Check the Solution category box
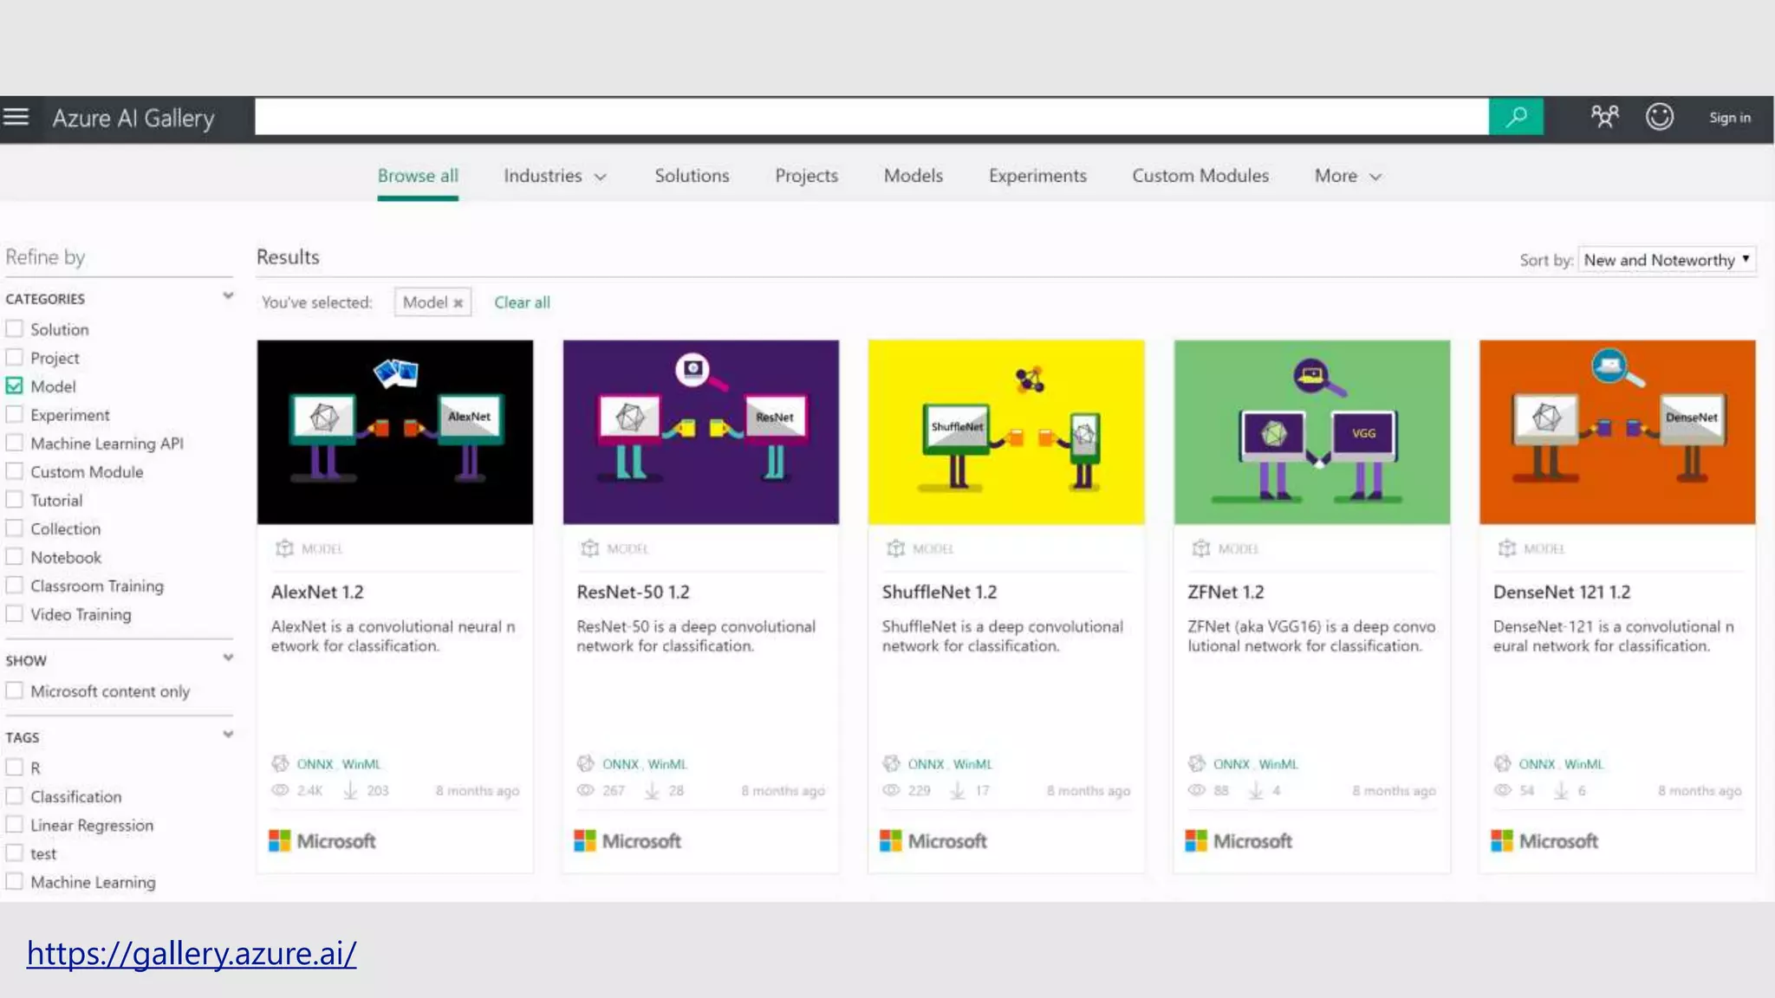Viewport: 1775px width, 998px height. point(14,329)
